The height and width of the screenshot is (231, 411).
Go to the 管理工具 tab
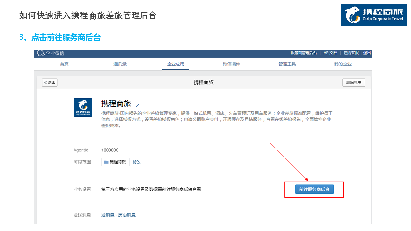287,64
